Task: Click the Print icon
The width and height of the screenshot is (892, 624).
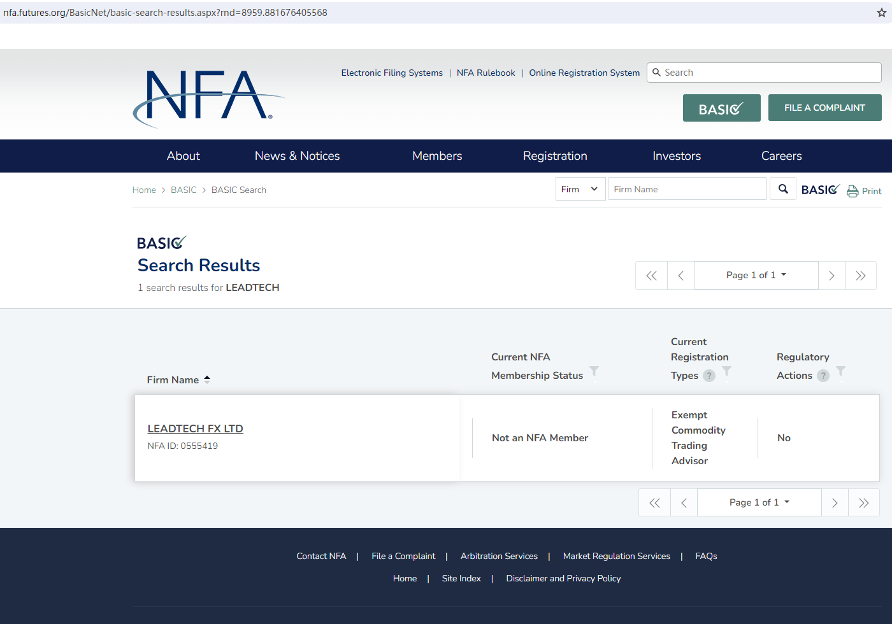Action: [x=852, y=191]
